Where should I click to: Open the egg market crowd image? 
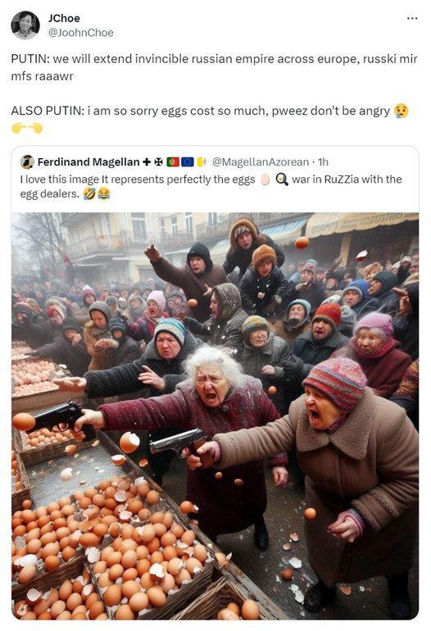tap(215, 415)
